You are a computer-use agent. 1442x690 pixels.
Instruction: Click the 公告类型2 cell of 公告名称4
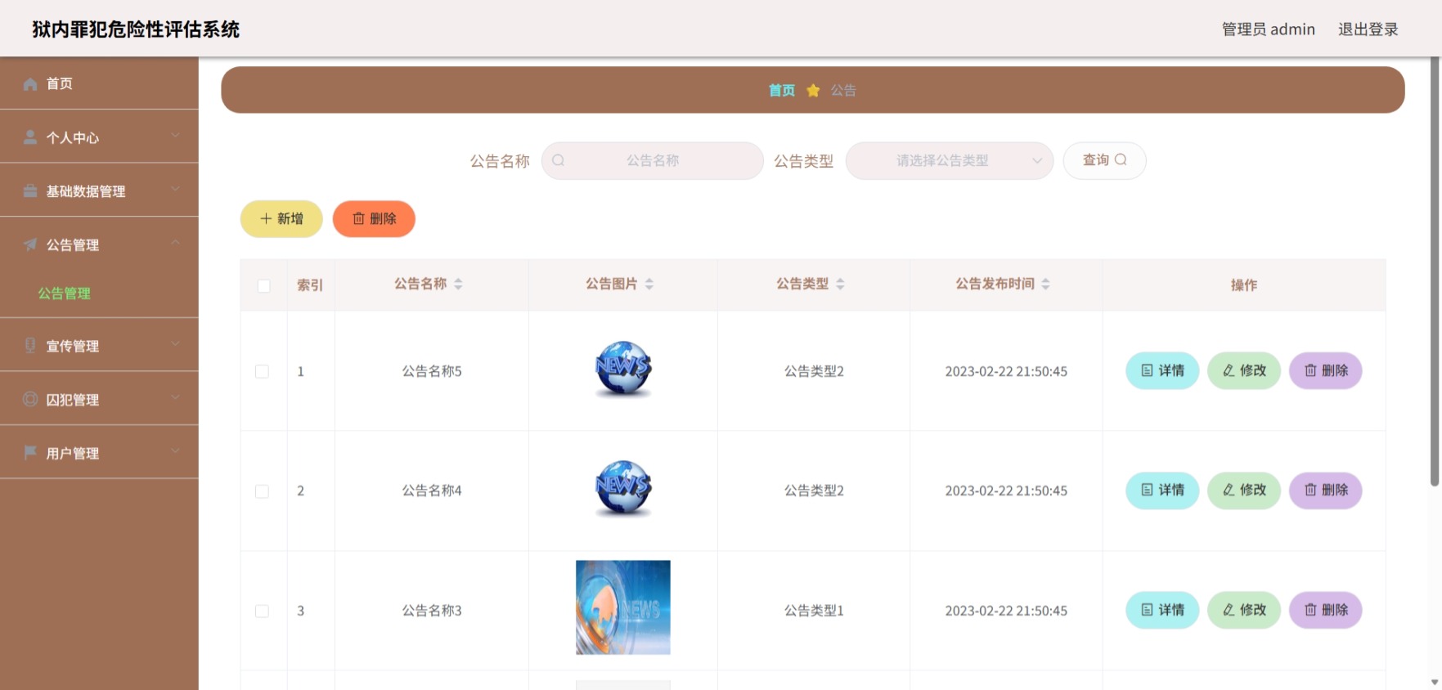click(814, 491)
